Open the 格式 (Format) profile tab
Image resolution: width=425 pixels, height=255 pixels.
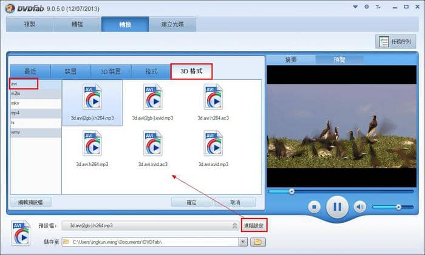point(151,71)
